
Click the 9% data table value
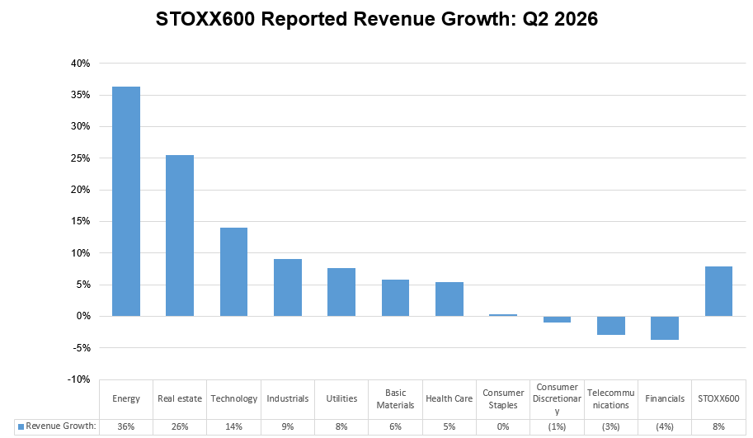tap(288, 426)
